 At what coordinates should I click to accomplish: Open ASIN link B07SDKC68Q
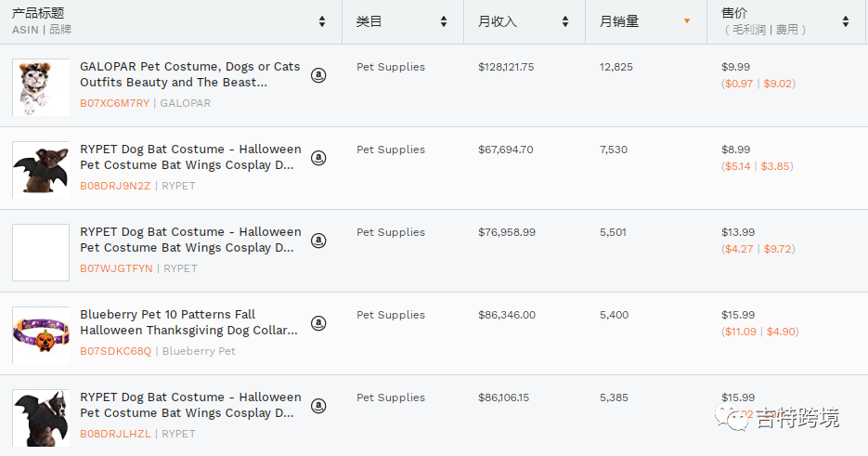[115, 351]
